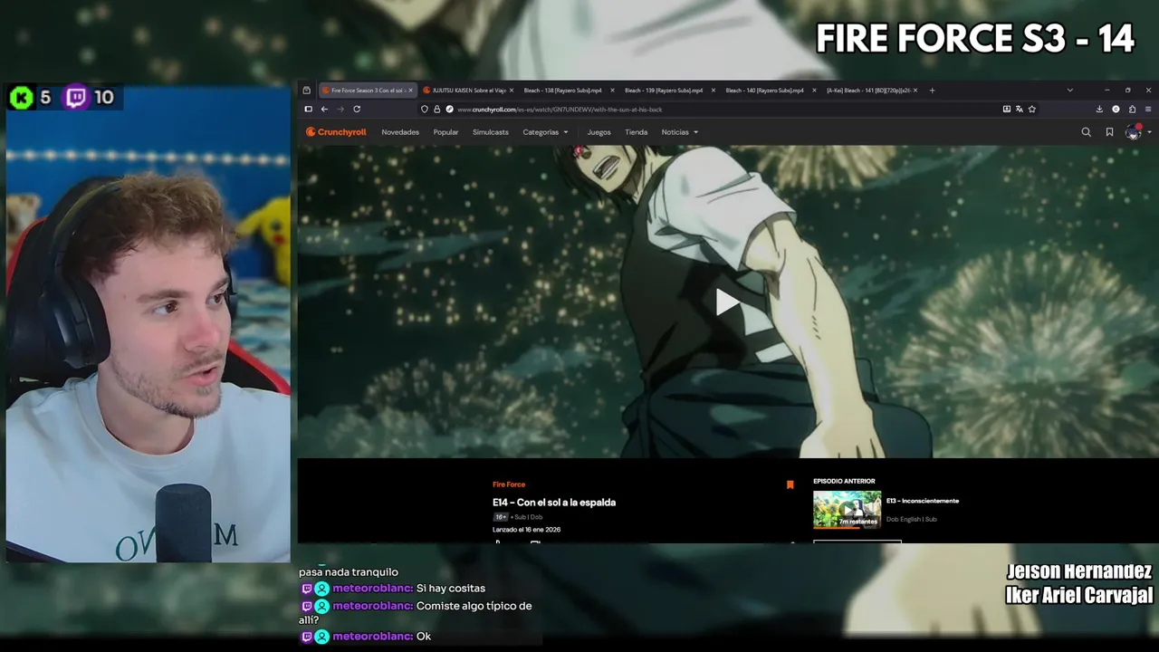Open the Tienda link
This screenshot has height=652, width=1159.
click(636, 132)
